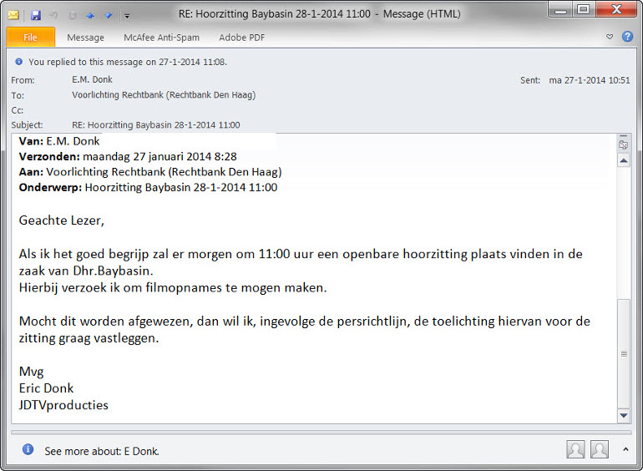Go to next item with down arrow
The width and height of the screenshot is (643, 471).
109,16
